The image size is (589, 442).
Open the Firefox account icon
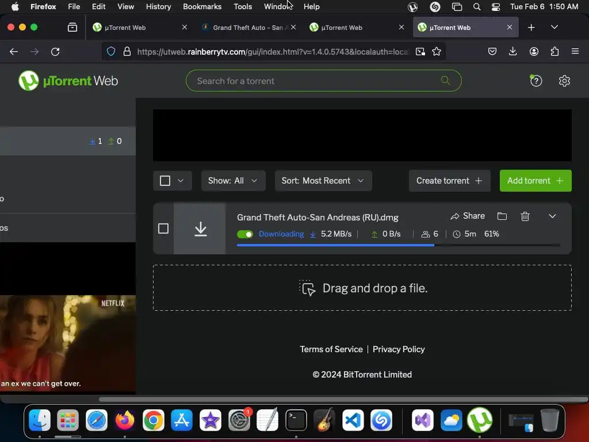pyautogui.click(x=534, y=51)
